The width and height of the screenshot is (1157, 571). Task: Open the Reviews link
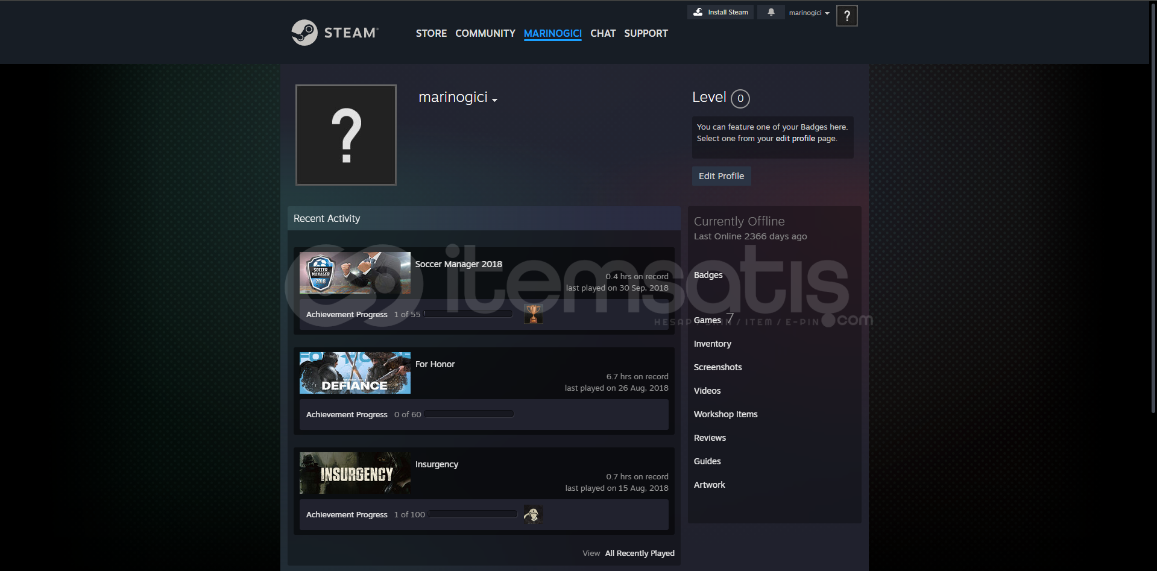(710, 438)
